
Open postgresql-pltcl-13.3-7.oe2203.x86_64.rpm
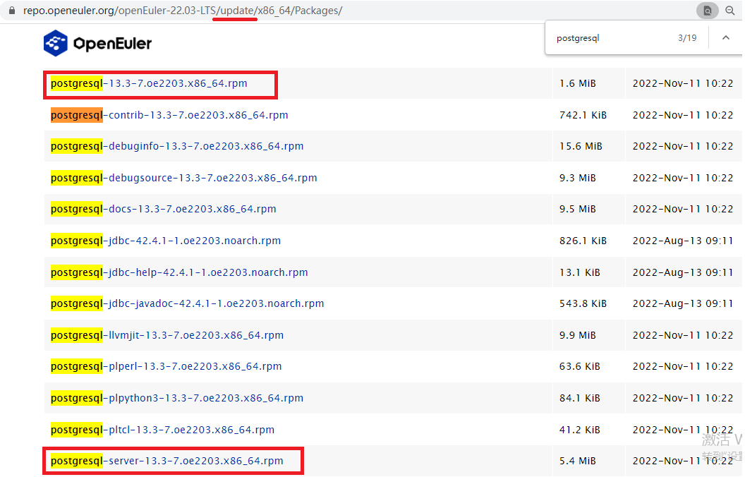pos(162,429)
